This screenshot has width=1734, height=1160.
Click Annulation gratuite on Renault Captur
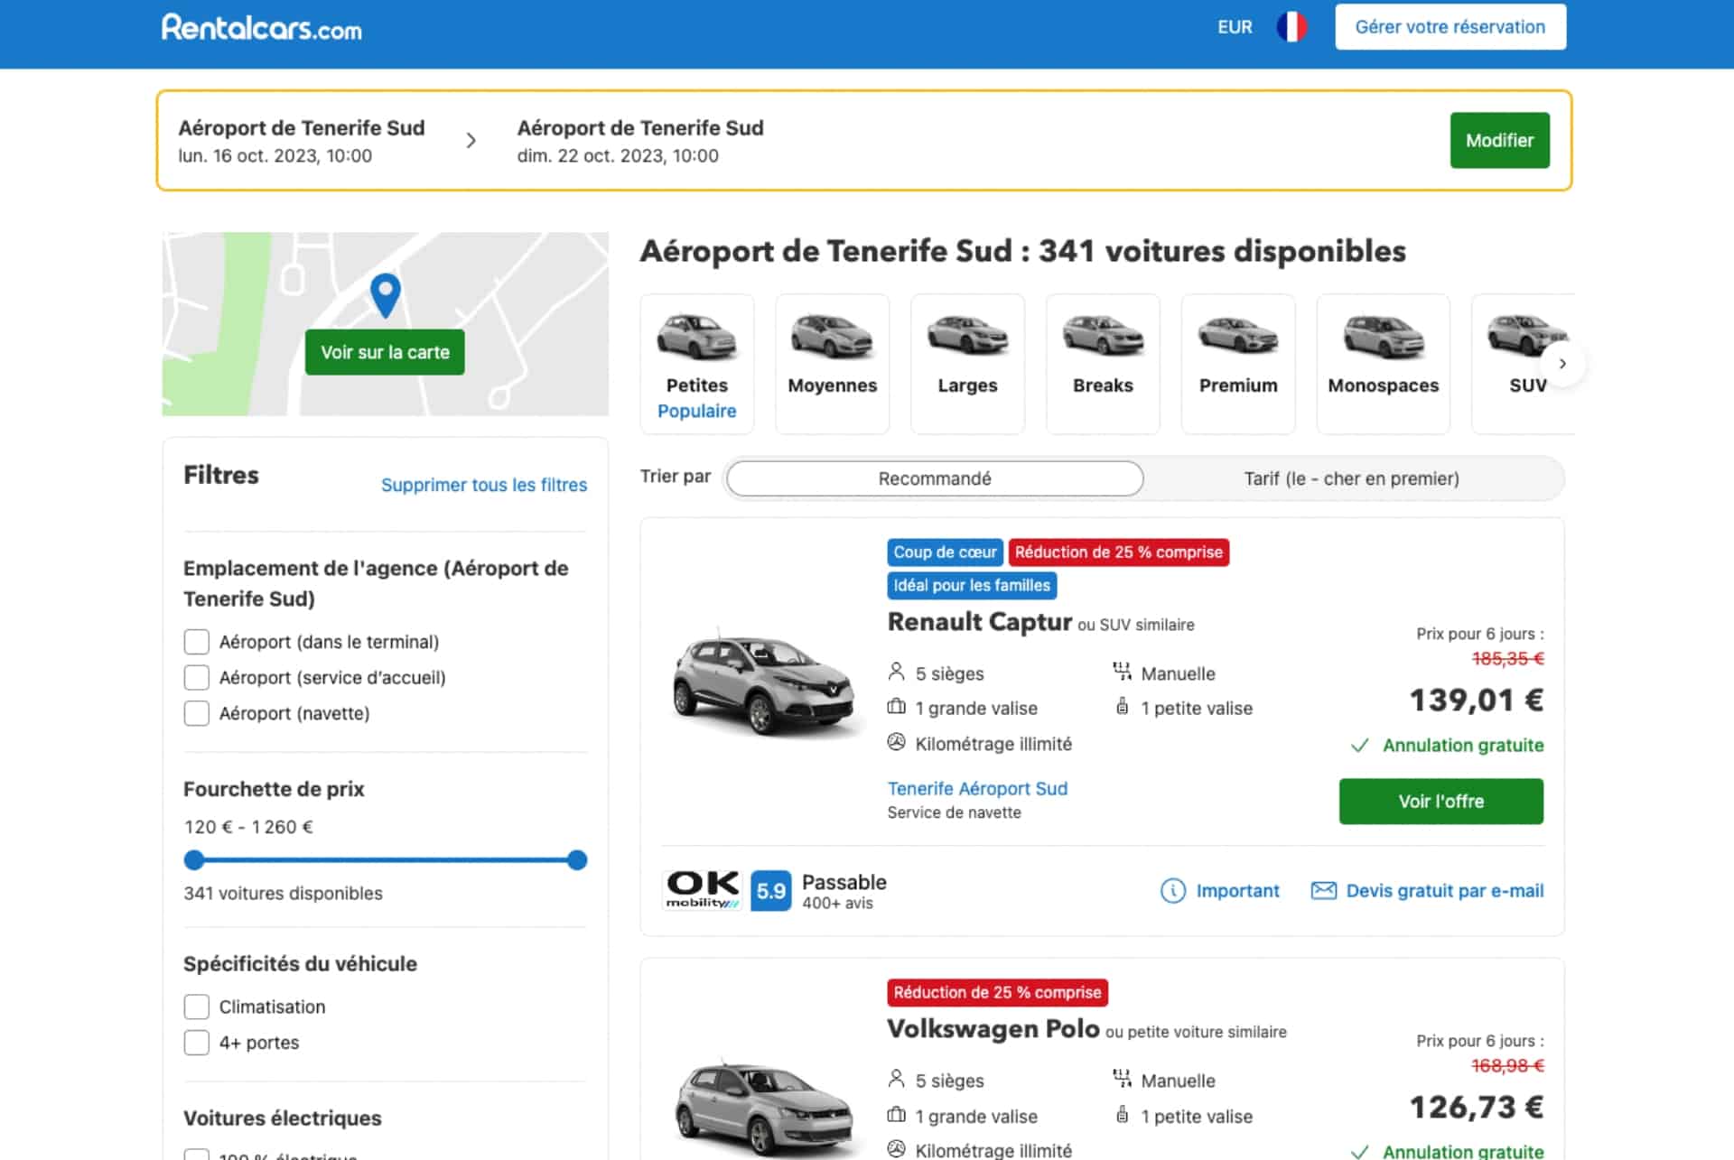click(1463, 746)
